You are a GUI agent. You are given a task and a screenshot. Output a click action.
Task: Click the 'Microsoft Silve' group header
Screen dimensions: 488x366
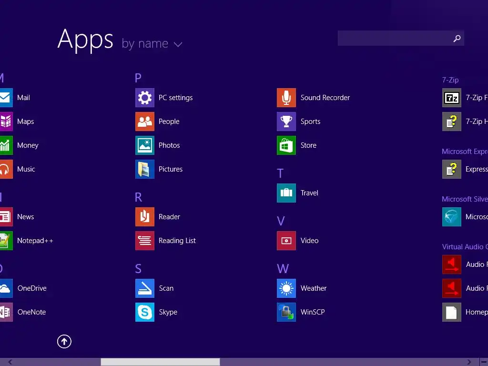point(465,199)
